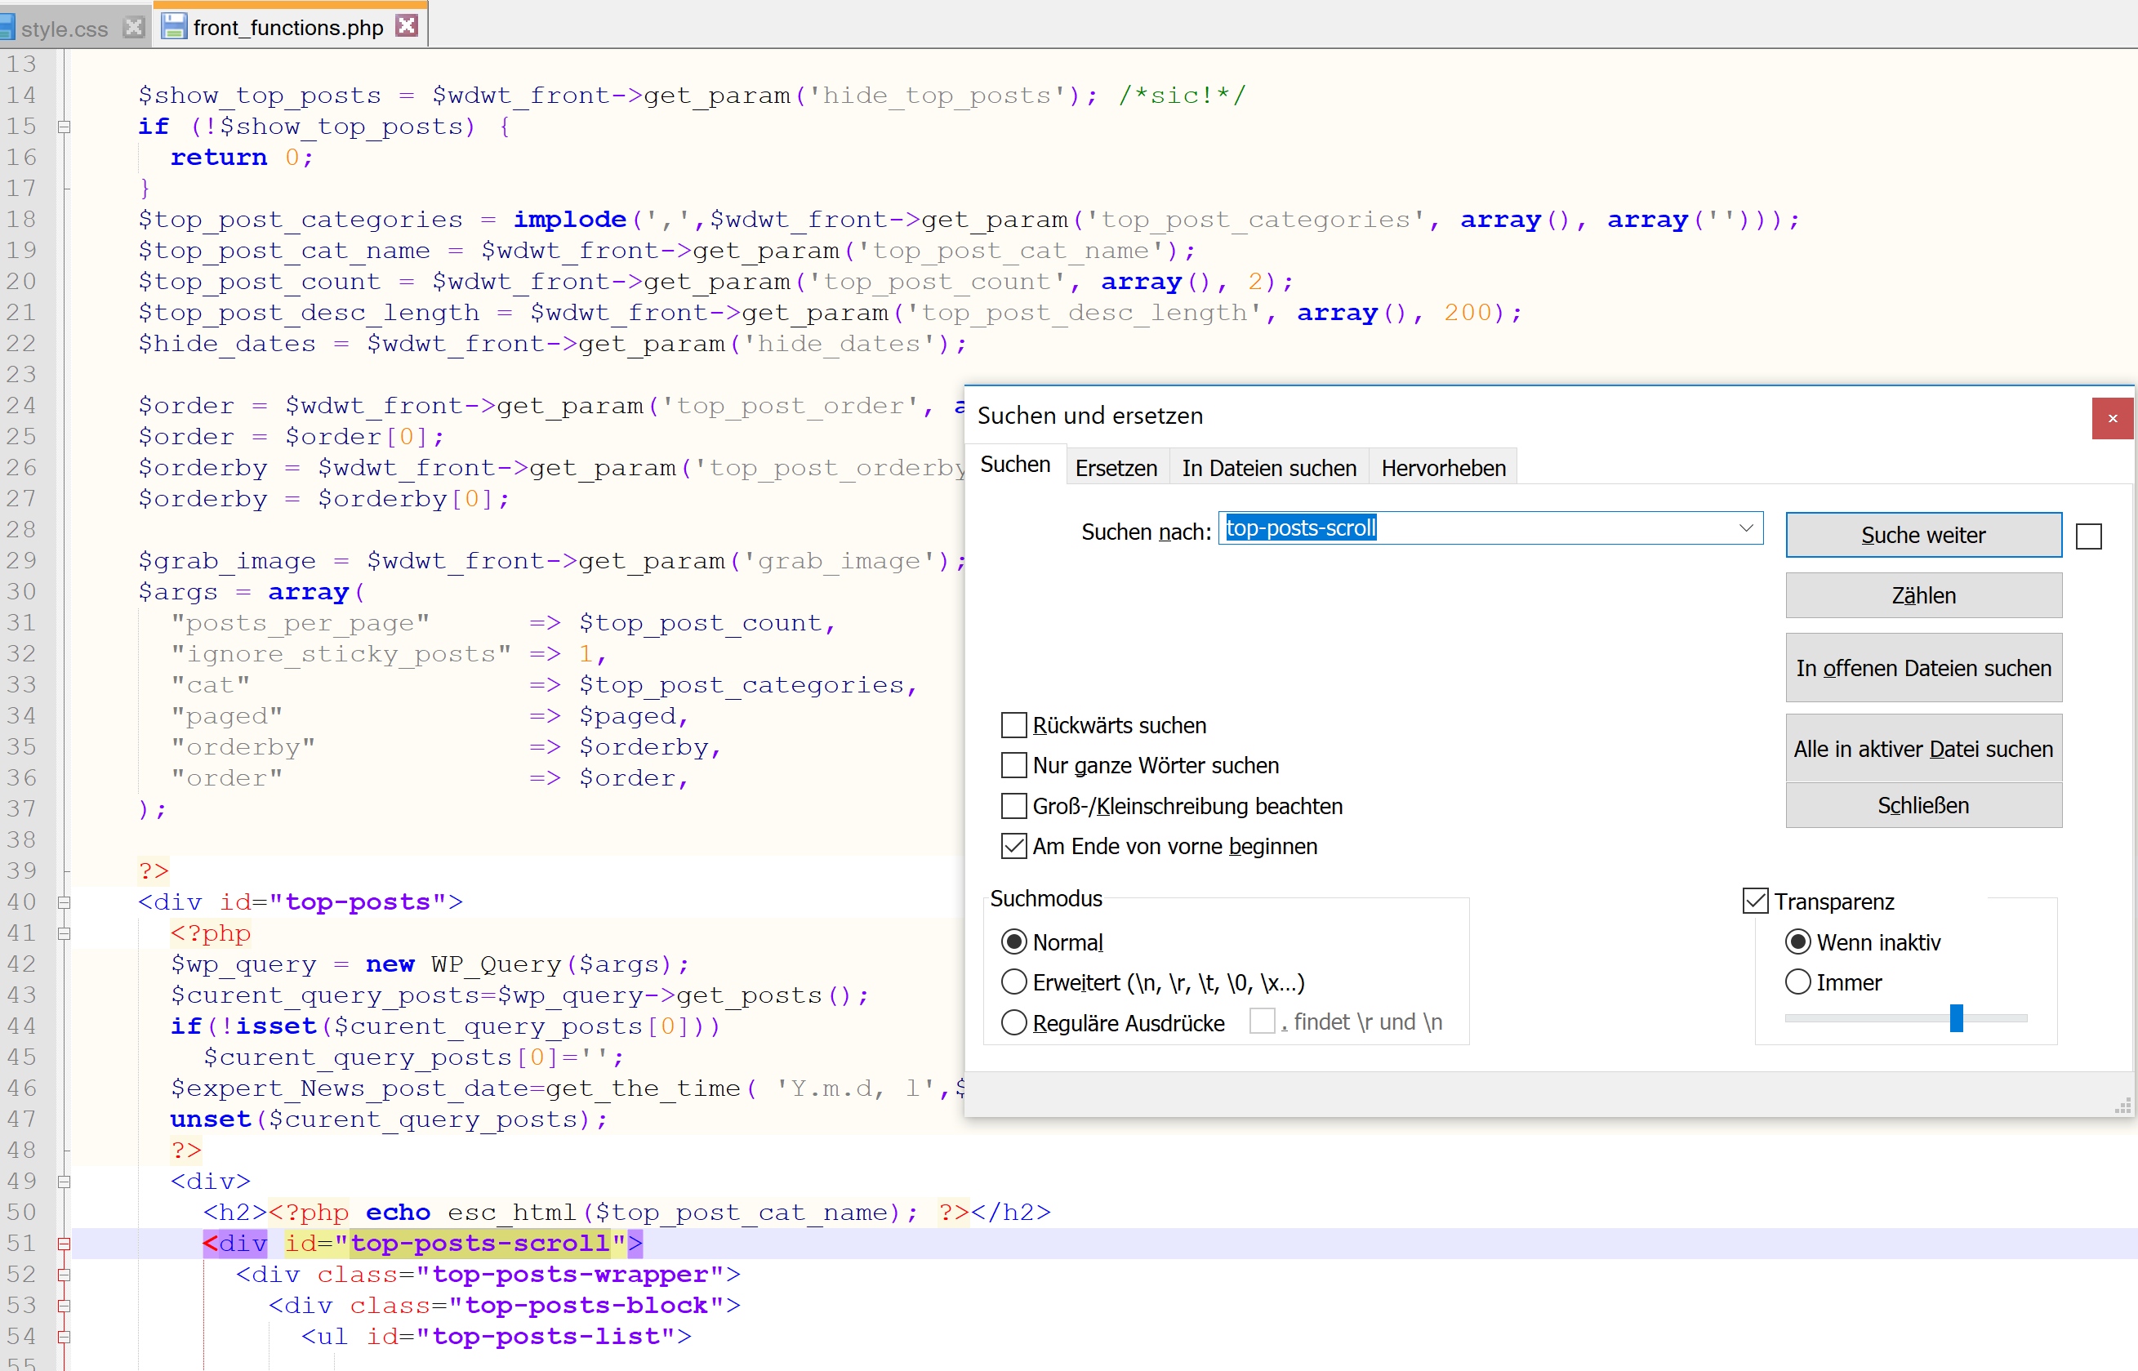Select the Suchen tab

(1015, 465)
